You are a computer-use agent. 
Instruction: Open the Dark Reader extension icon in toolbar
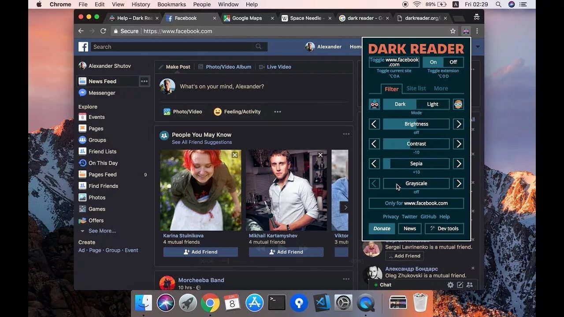[x=466, y=31]
